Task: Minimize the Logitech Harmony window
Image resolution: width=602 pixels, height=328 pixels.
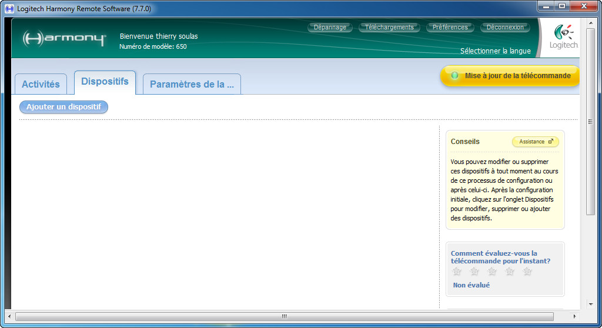Action: (x=546, y=6)
